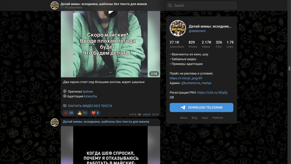Open the КОГДА ШЕФ СПРОСИЛ video thumbnail
The height and width of the screenshot is (164, 291).
coord(111,145)
